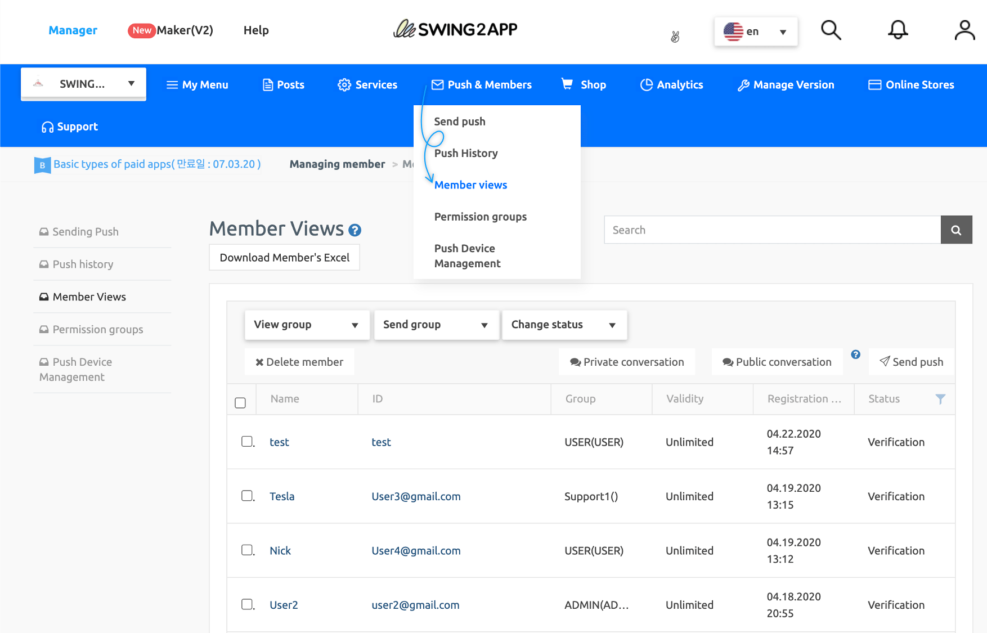Click the Status column filter funnel icon
This screenshot has height=633, width=987.
click(940, 399)
